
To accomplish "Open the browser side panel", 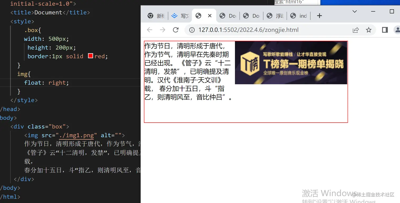I will point(385,30).
